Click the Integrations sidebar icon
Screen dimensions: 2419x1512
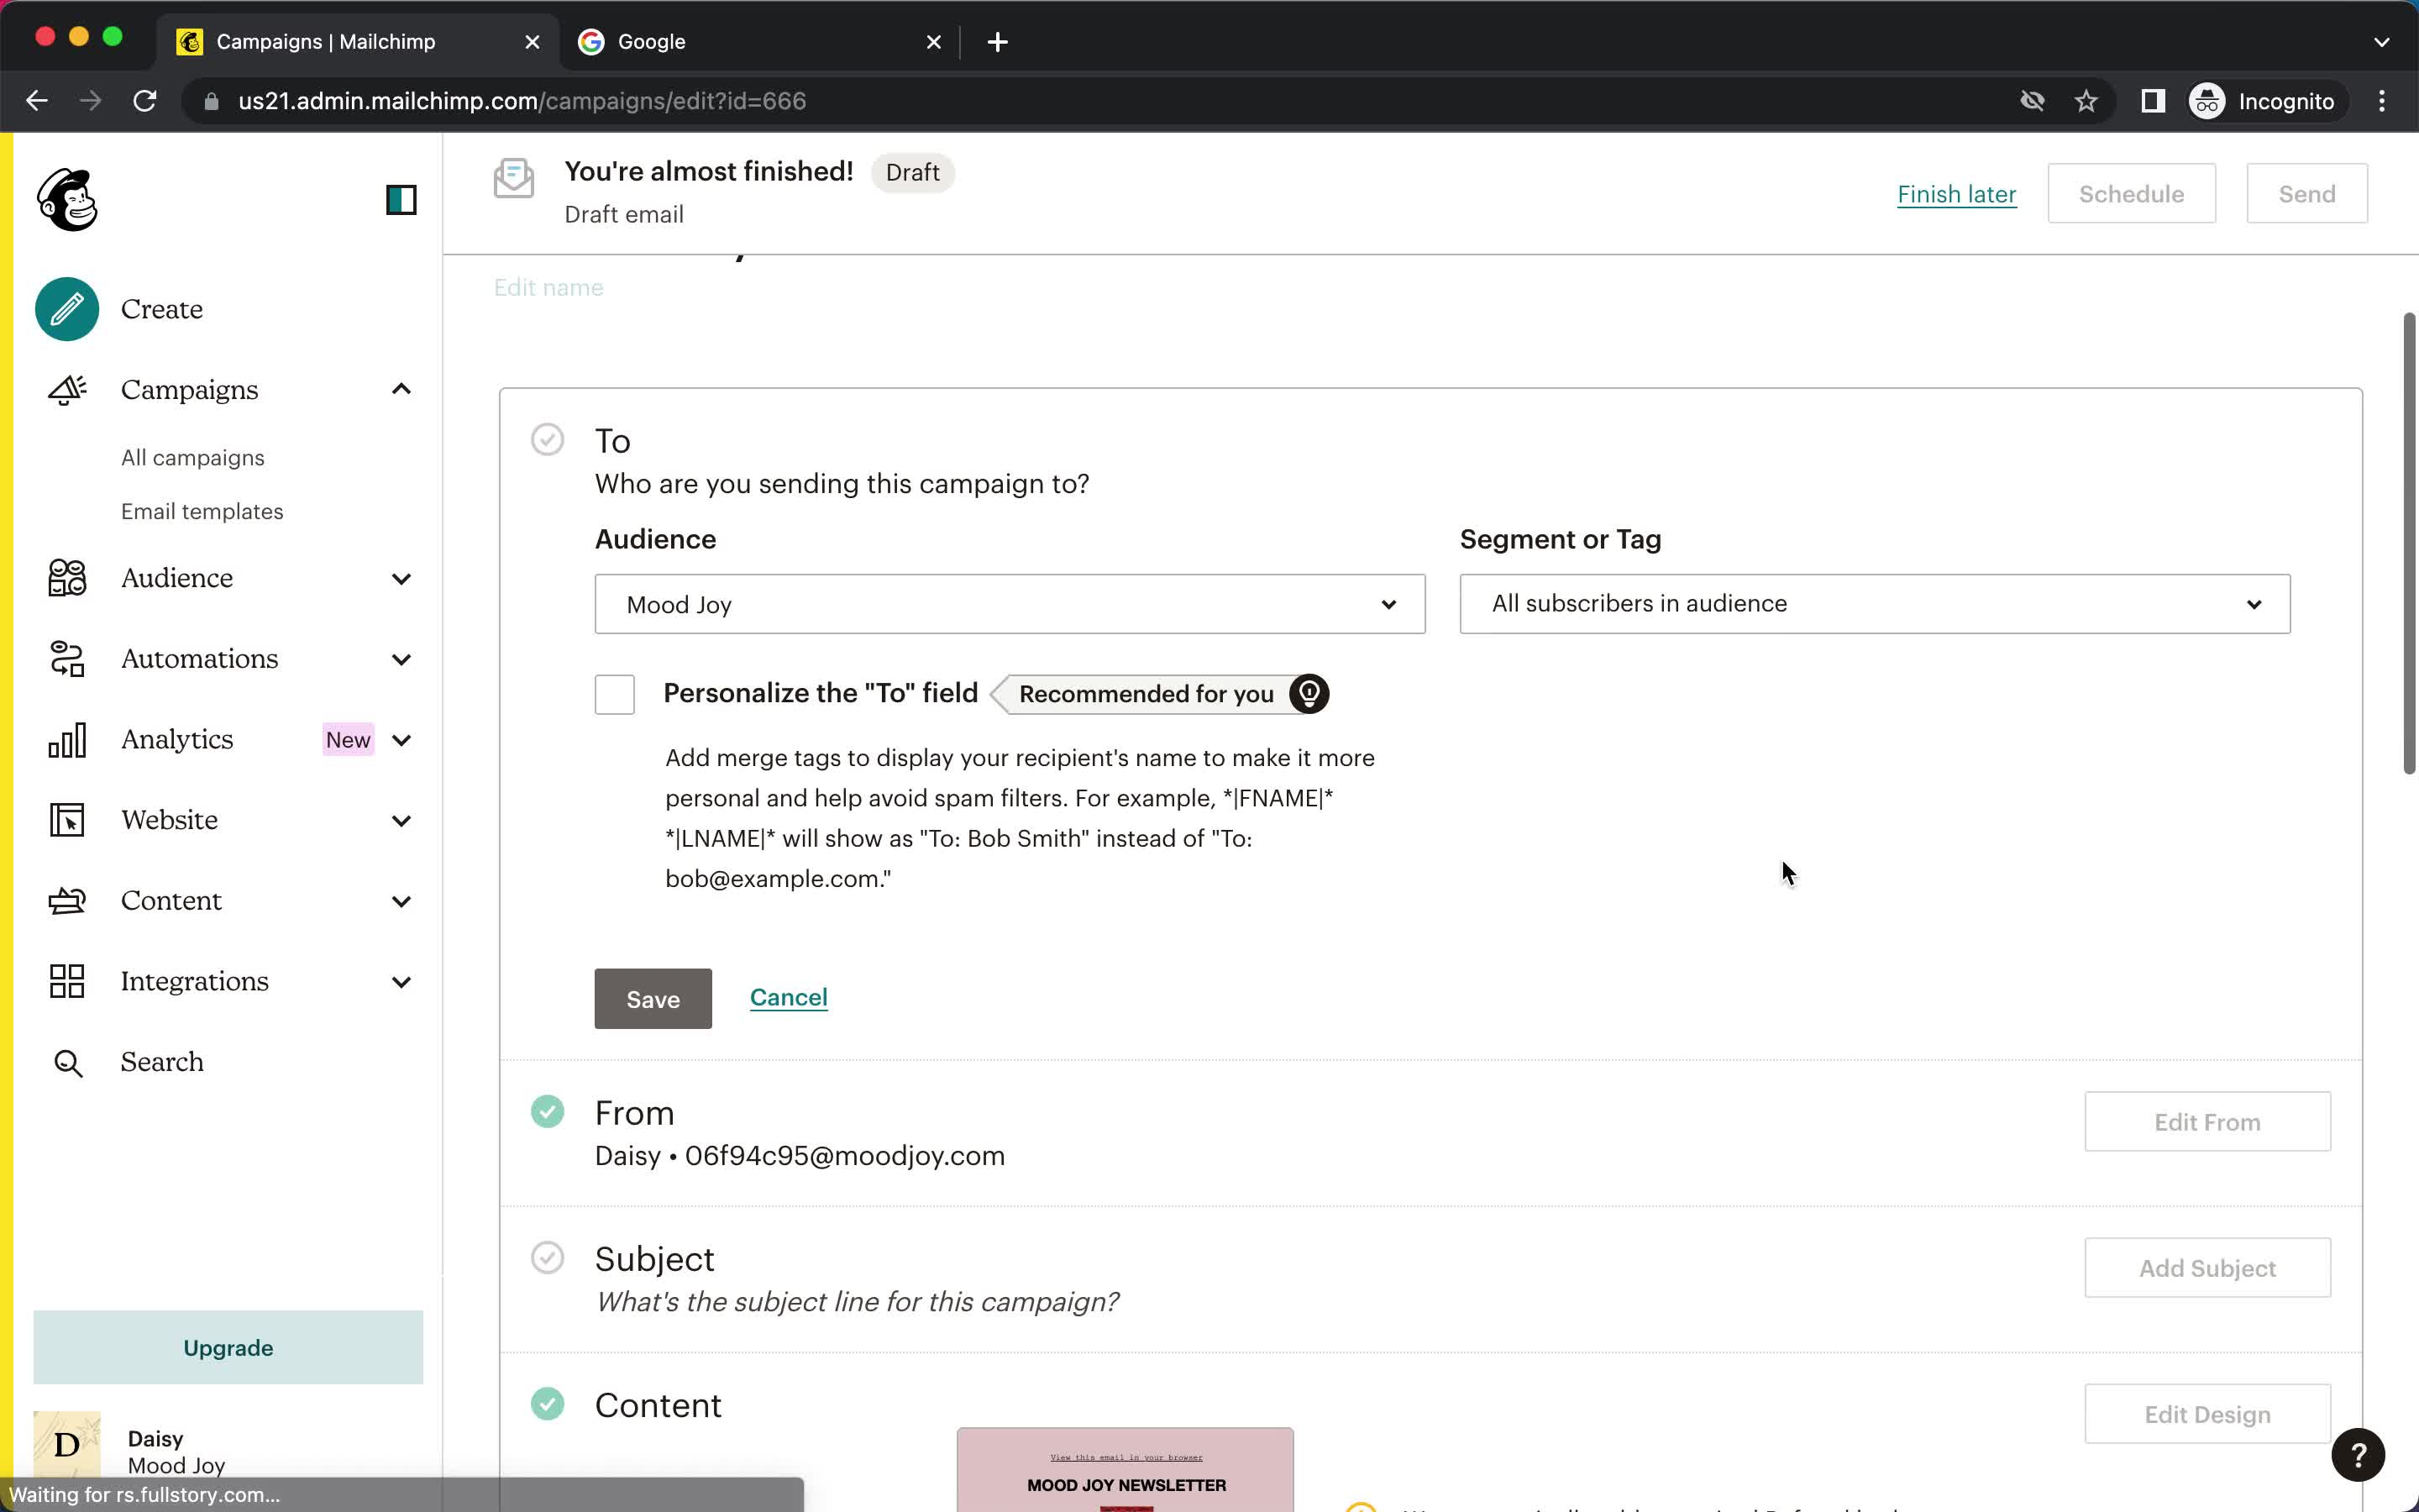pyautogui.click(x=66, y=981)
